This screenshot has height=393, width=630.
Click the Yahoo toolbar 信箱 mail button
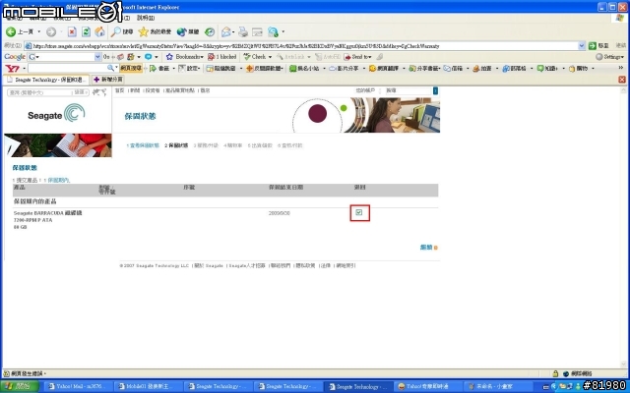(453, 69)
